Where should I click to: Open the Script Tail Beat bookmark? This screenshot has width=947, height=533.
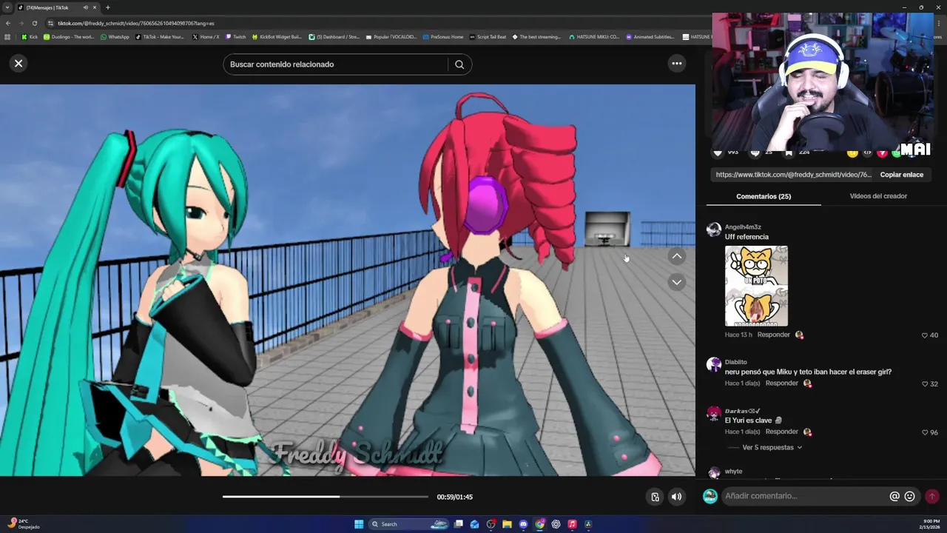click(x=488, y=37)
